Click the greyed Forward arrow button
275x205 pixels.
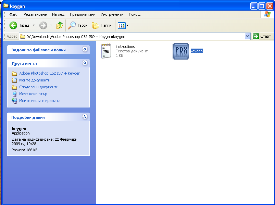click(43, 25)
